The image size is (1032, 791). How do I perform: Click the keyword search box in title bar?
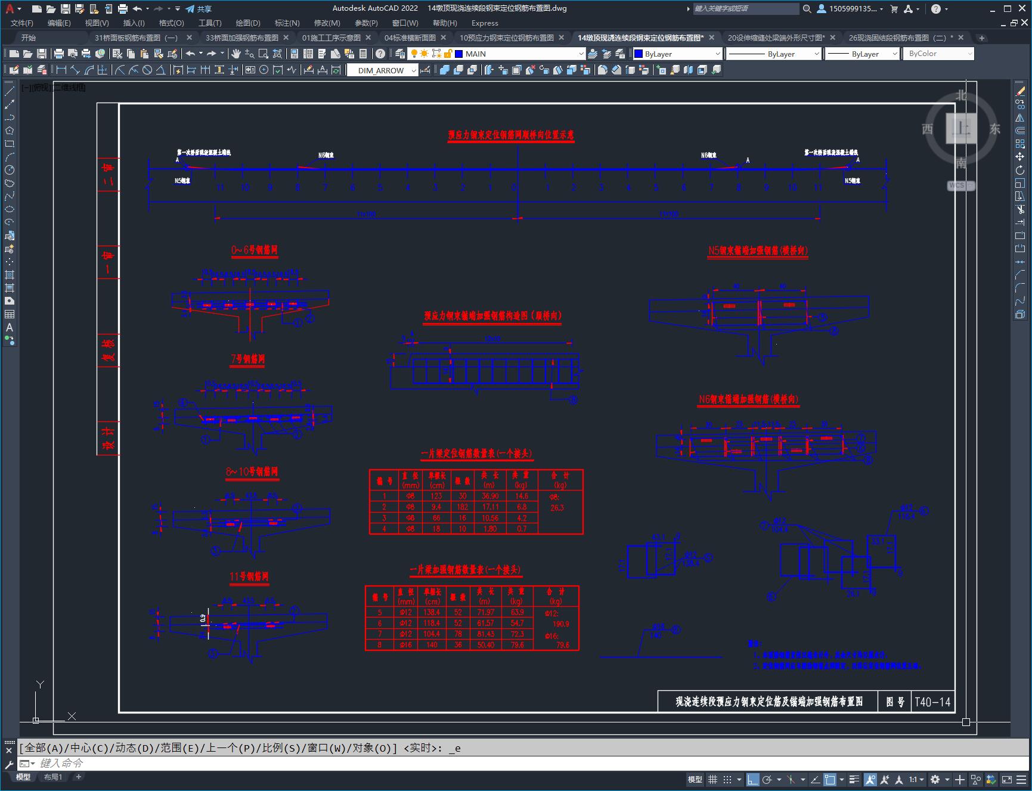(x=745, y=8)
